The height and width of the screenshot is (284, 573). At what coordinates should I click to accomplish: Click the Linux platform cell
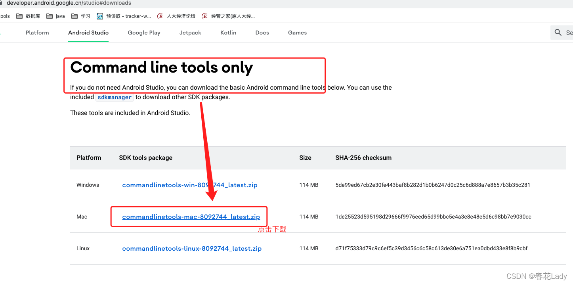[x=83, y=248]
